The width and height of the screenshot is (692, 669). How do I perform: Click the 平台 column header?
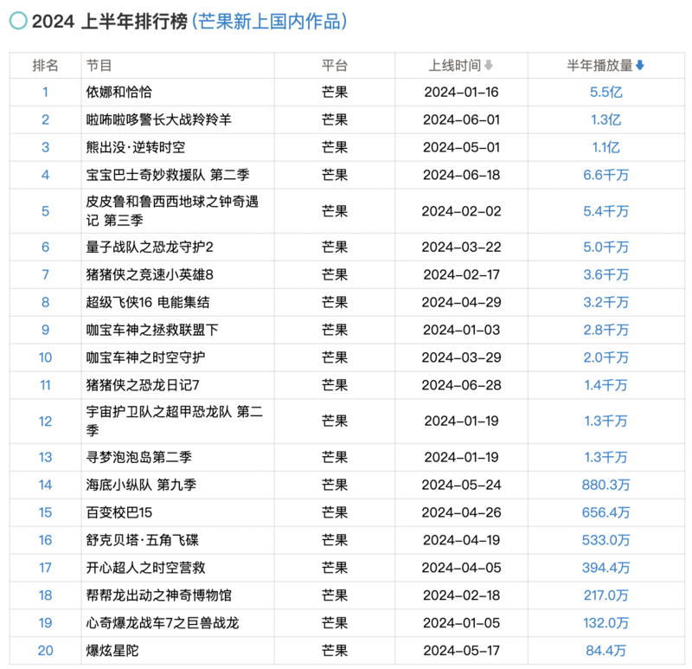point(335,66)
